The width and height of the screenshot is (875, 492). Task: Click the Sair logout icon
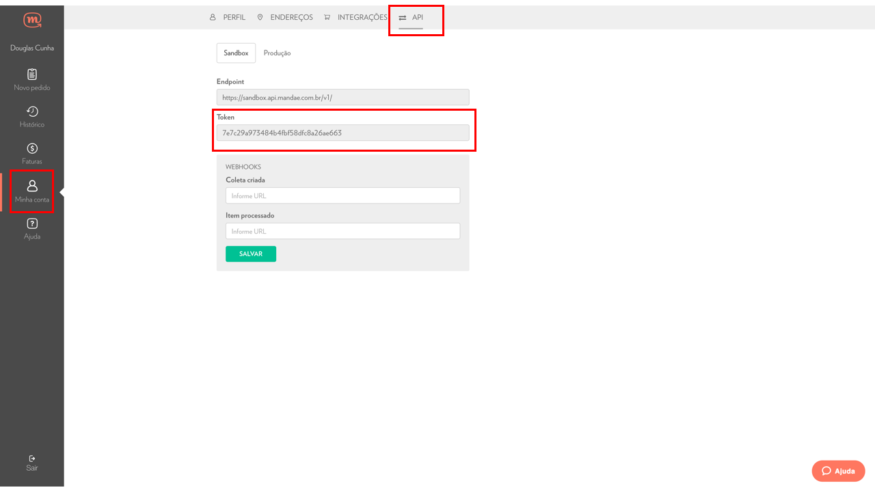pos(32,459)
